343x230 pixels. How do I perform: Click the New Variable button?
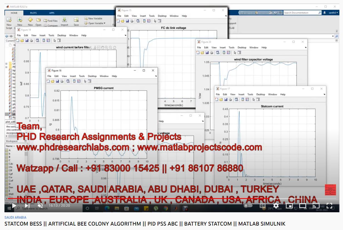[x=93, y=19]
